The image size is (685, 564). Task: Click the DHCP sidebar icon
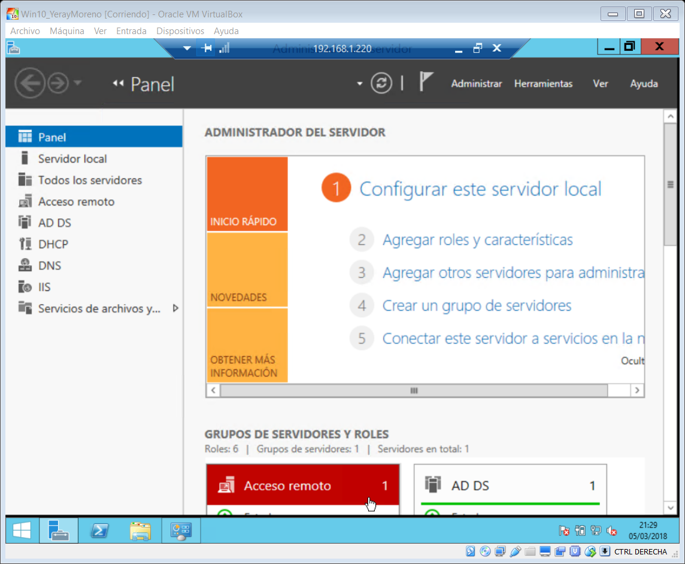click(25, 244)
